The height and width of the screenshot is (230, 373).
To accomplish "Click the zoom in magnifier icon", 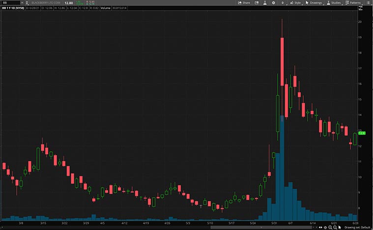I will pos(330,227).
